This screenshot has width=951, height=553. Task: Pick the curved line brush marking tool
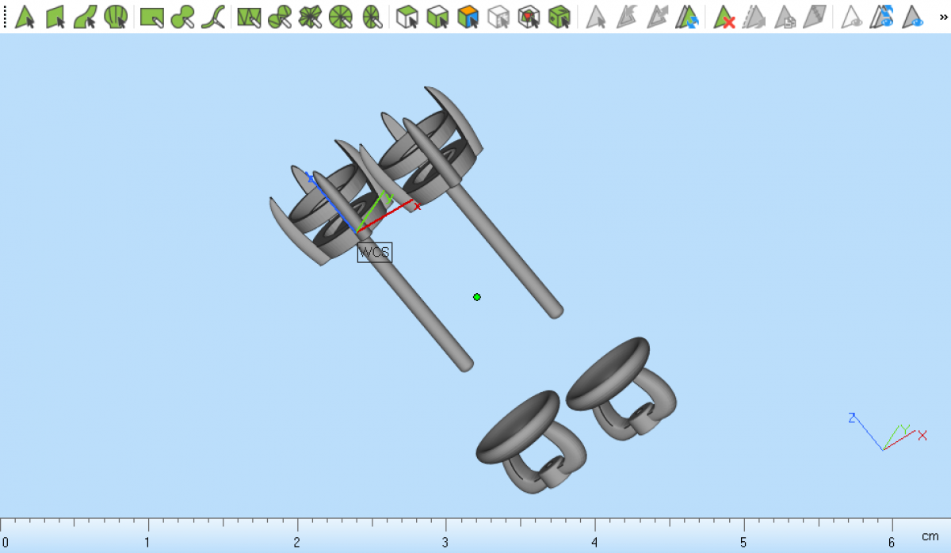(x=212, y=17)
